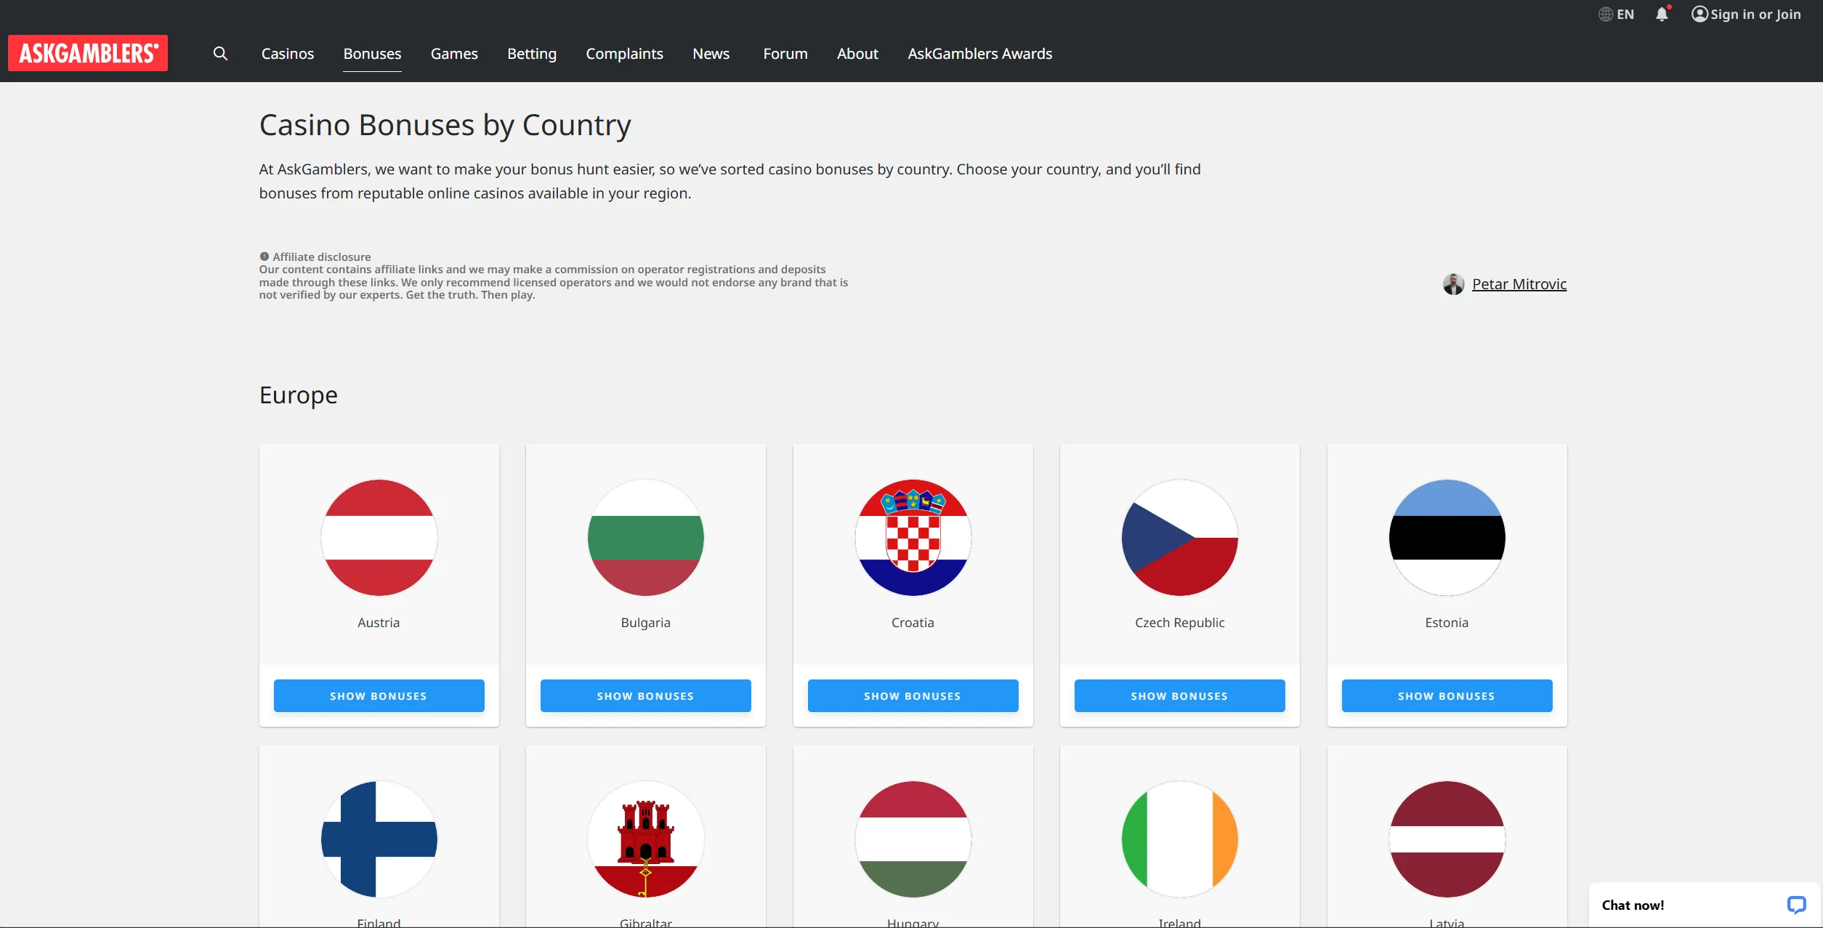
Task: Select the Latvia flag icon
Action: click(1447, 839)
